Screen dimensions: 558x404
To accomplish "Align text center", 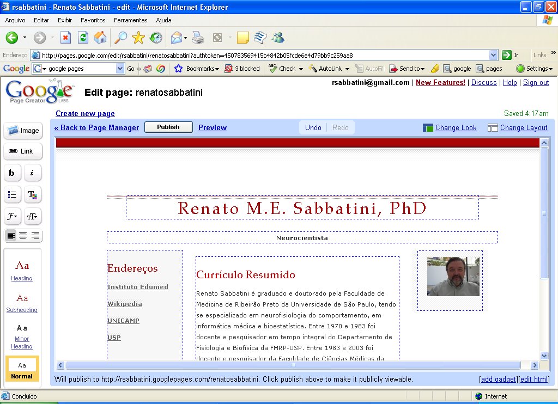I will coord(23,235).
